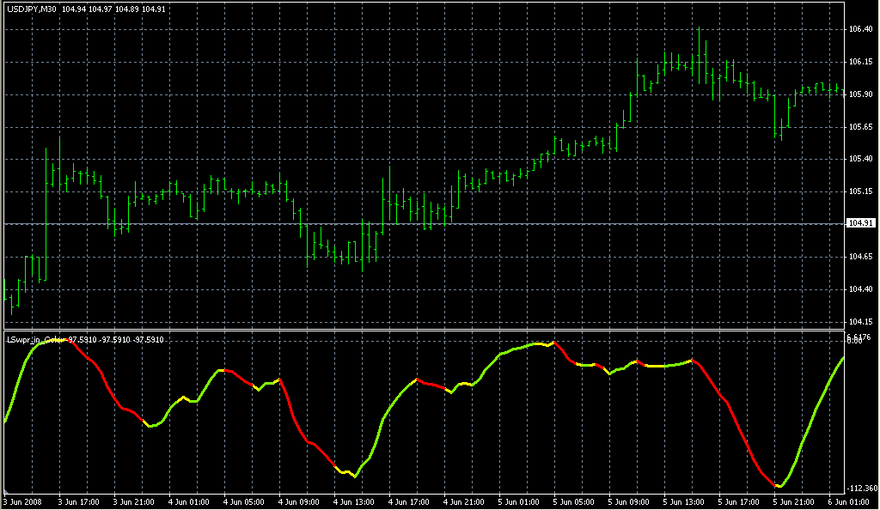The image size is (880, 510).
Task: Select the 105.90 price level label
Action: (x=860, y=94)
